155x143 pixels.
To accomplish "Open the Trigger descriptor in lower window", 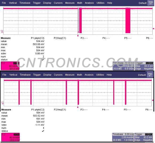I will click(x=144, y=137).
